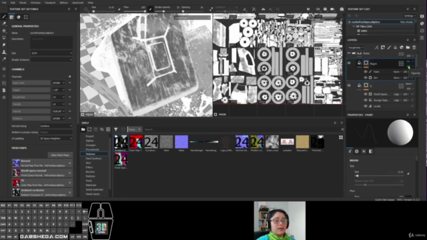Screen dimensions: 427x240
Task: Adjust the Size slider in Properties Paint
Action: [379, 176]
